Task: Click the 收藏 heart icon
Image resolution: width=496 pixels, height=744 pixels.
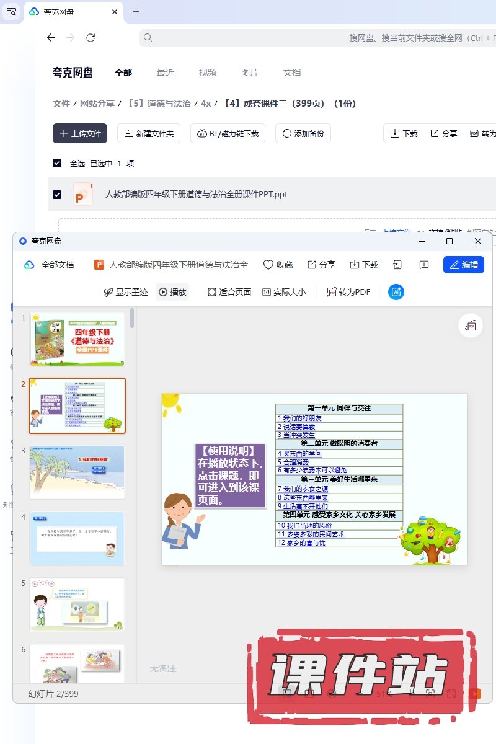Action: click(268, 265)
